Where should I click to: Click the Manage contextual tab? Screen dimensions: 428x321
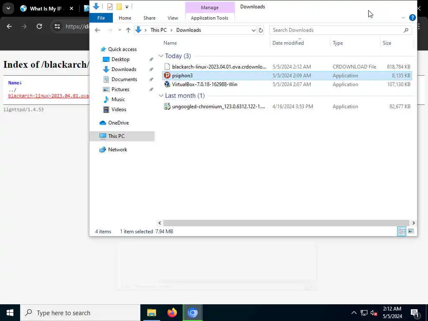(210, 8)
